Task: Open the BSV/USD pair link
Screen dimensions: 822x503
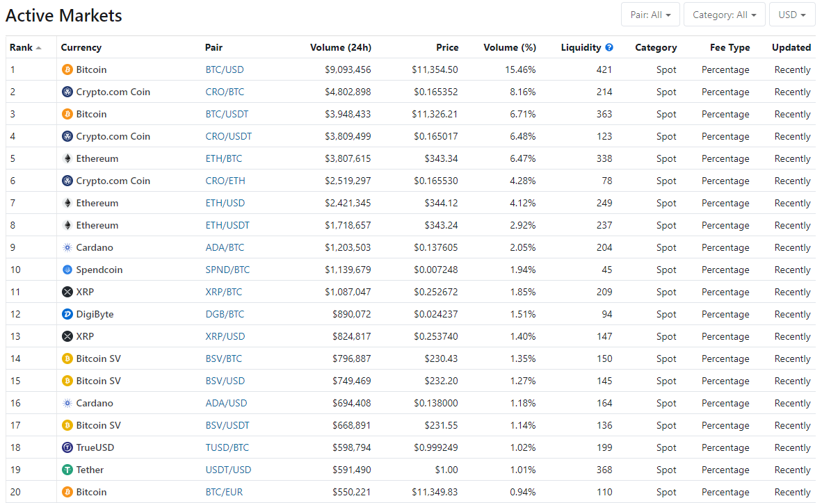Action: pyautogui.click(x=225, y=381)
